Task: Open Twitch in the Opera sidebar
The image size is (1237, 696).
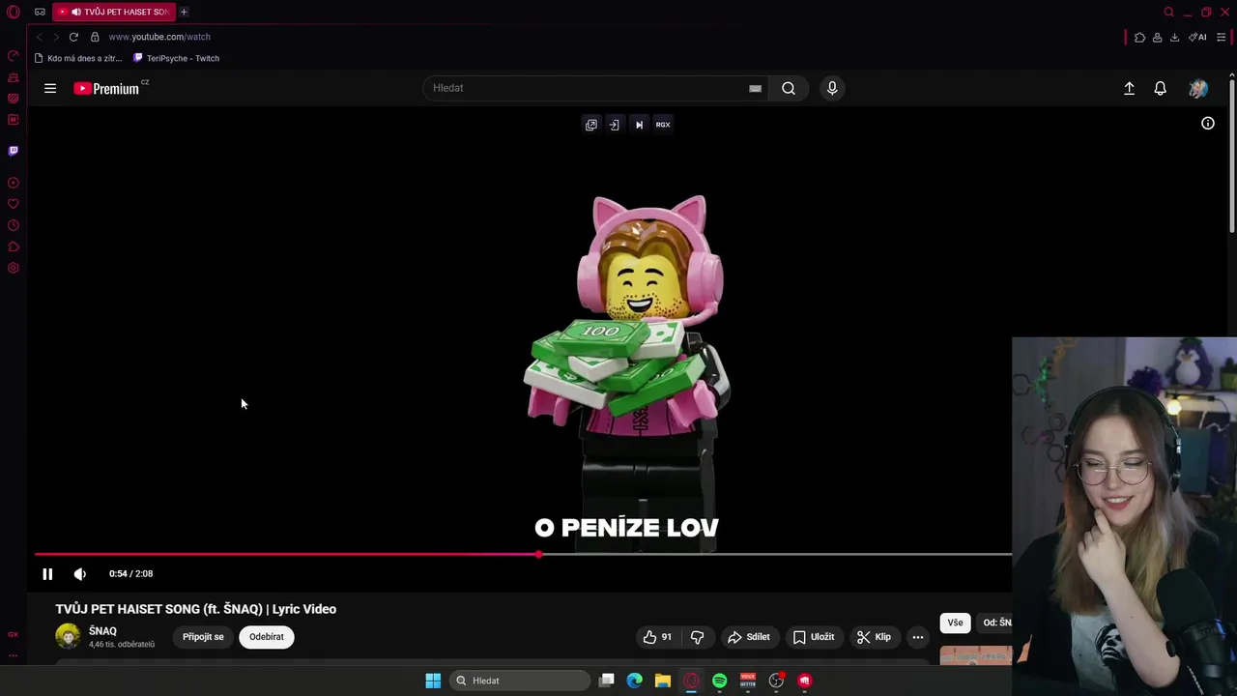Action: (x=14, y=151)
